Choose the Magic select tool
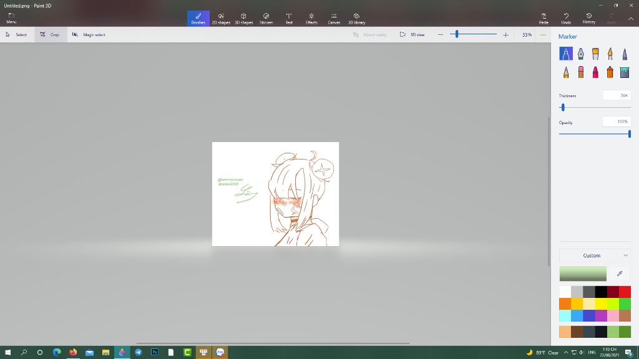 click(x=89, y=35)
